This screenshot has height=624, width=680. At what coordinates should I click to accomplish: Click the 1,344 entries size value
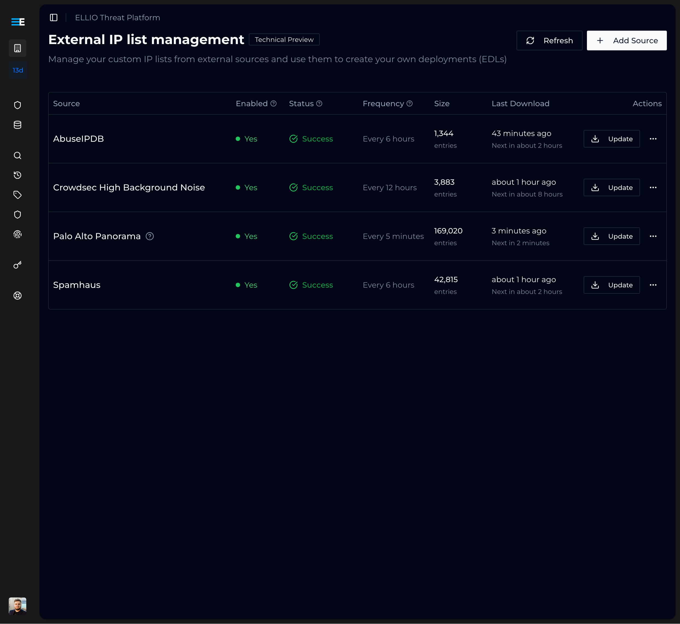[446, 139]
